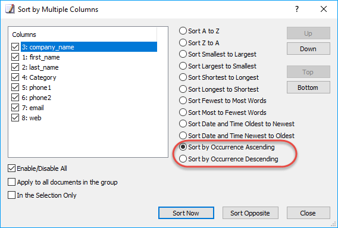This screenshot has width=338, height=228.
Task: Click the dialog's notepad app icon
Action: [x=10, y=10]
